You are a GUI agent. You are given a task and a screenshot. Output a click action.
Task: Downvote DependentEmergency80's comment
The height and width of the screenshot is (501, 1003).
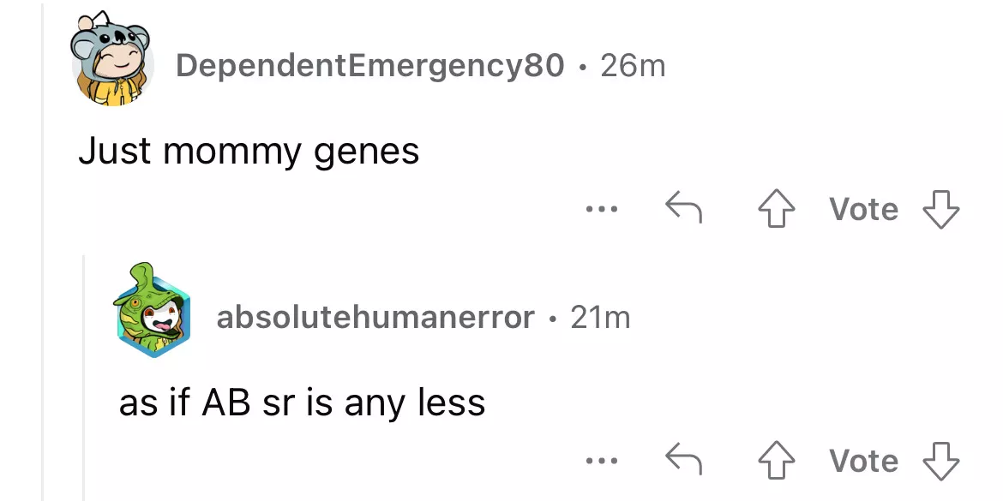point(940,210)
